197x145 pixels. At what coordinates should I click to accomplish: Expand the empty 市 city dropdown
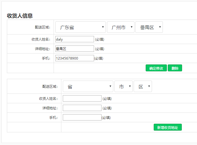(x=124, y=86)
